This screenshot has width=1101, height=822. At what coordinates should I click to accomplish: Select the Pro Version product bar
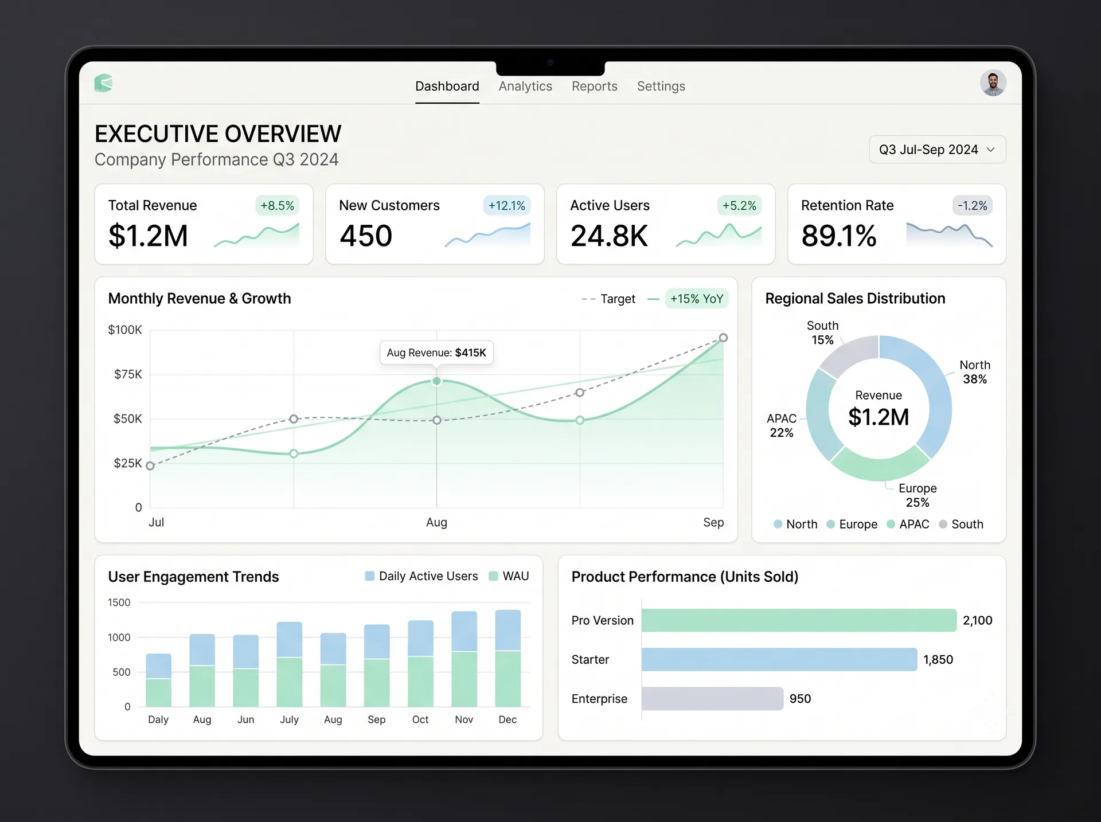799,620
